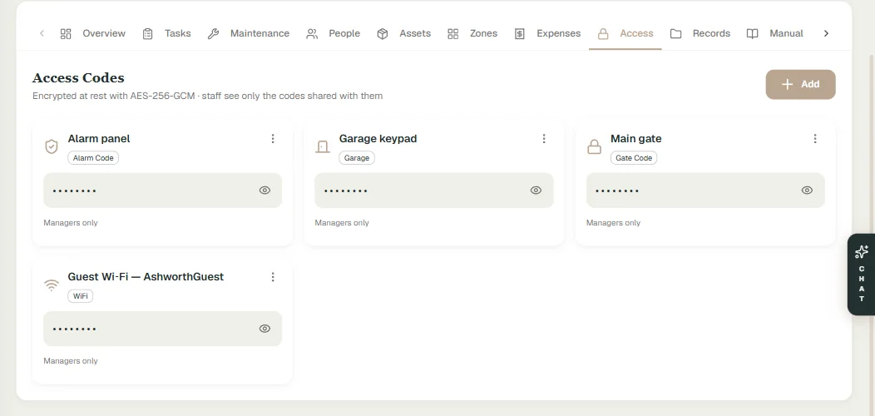875x416 pixels.
Task: Select the Garage keypad card title
Action: click(378, 138)
